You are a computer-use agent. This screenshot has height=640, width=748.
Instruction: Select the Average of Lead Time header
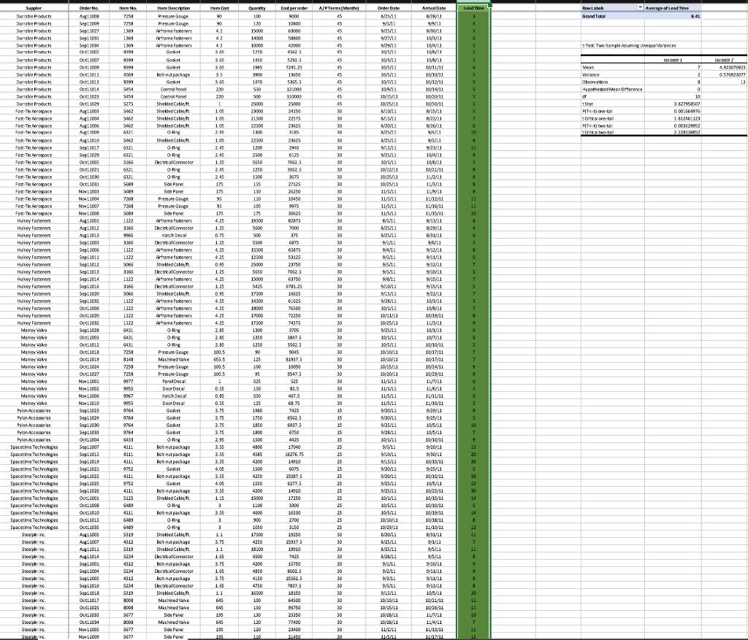tap(667, 8)
